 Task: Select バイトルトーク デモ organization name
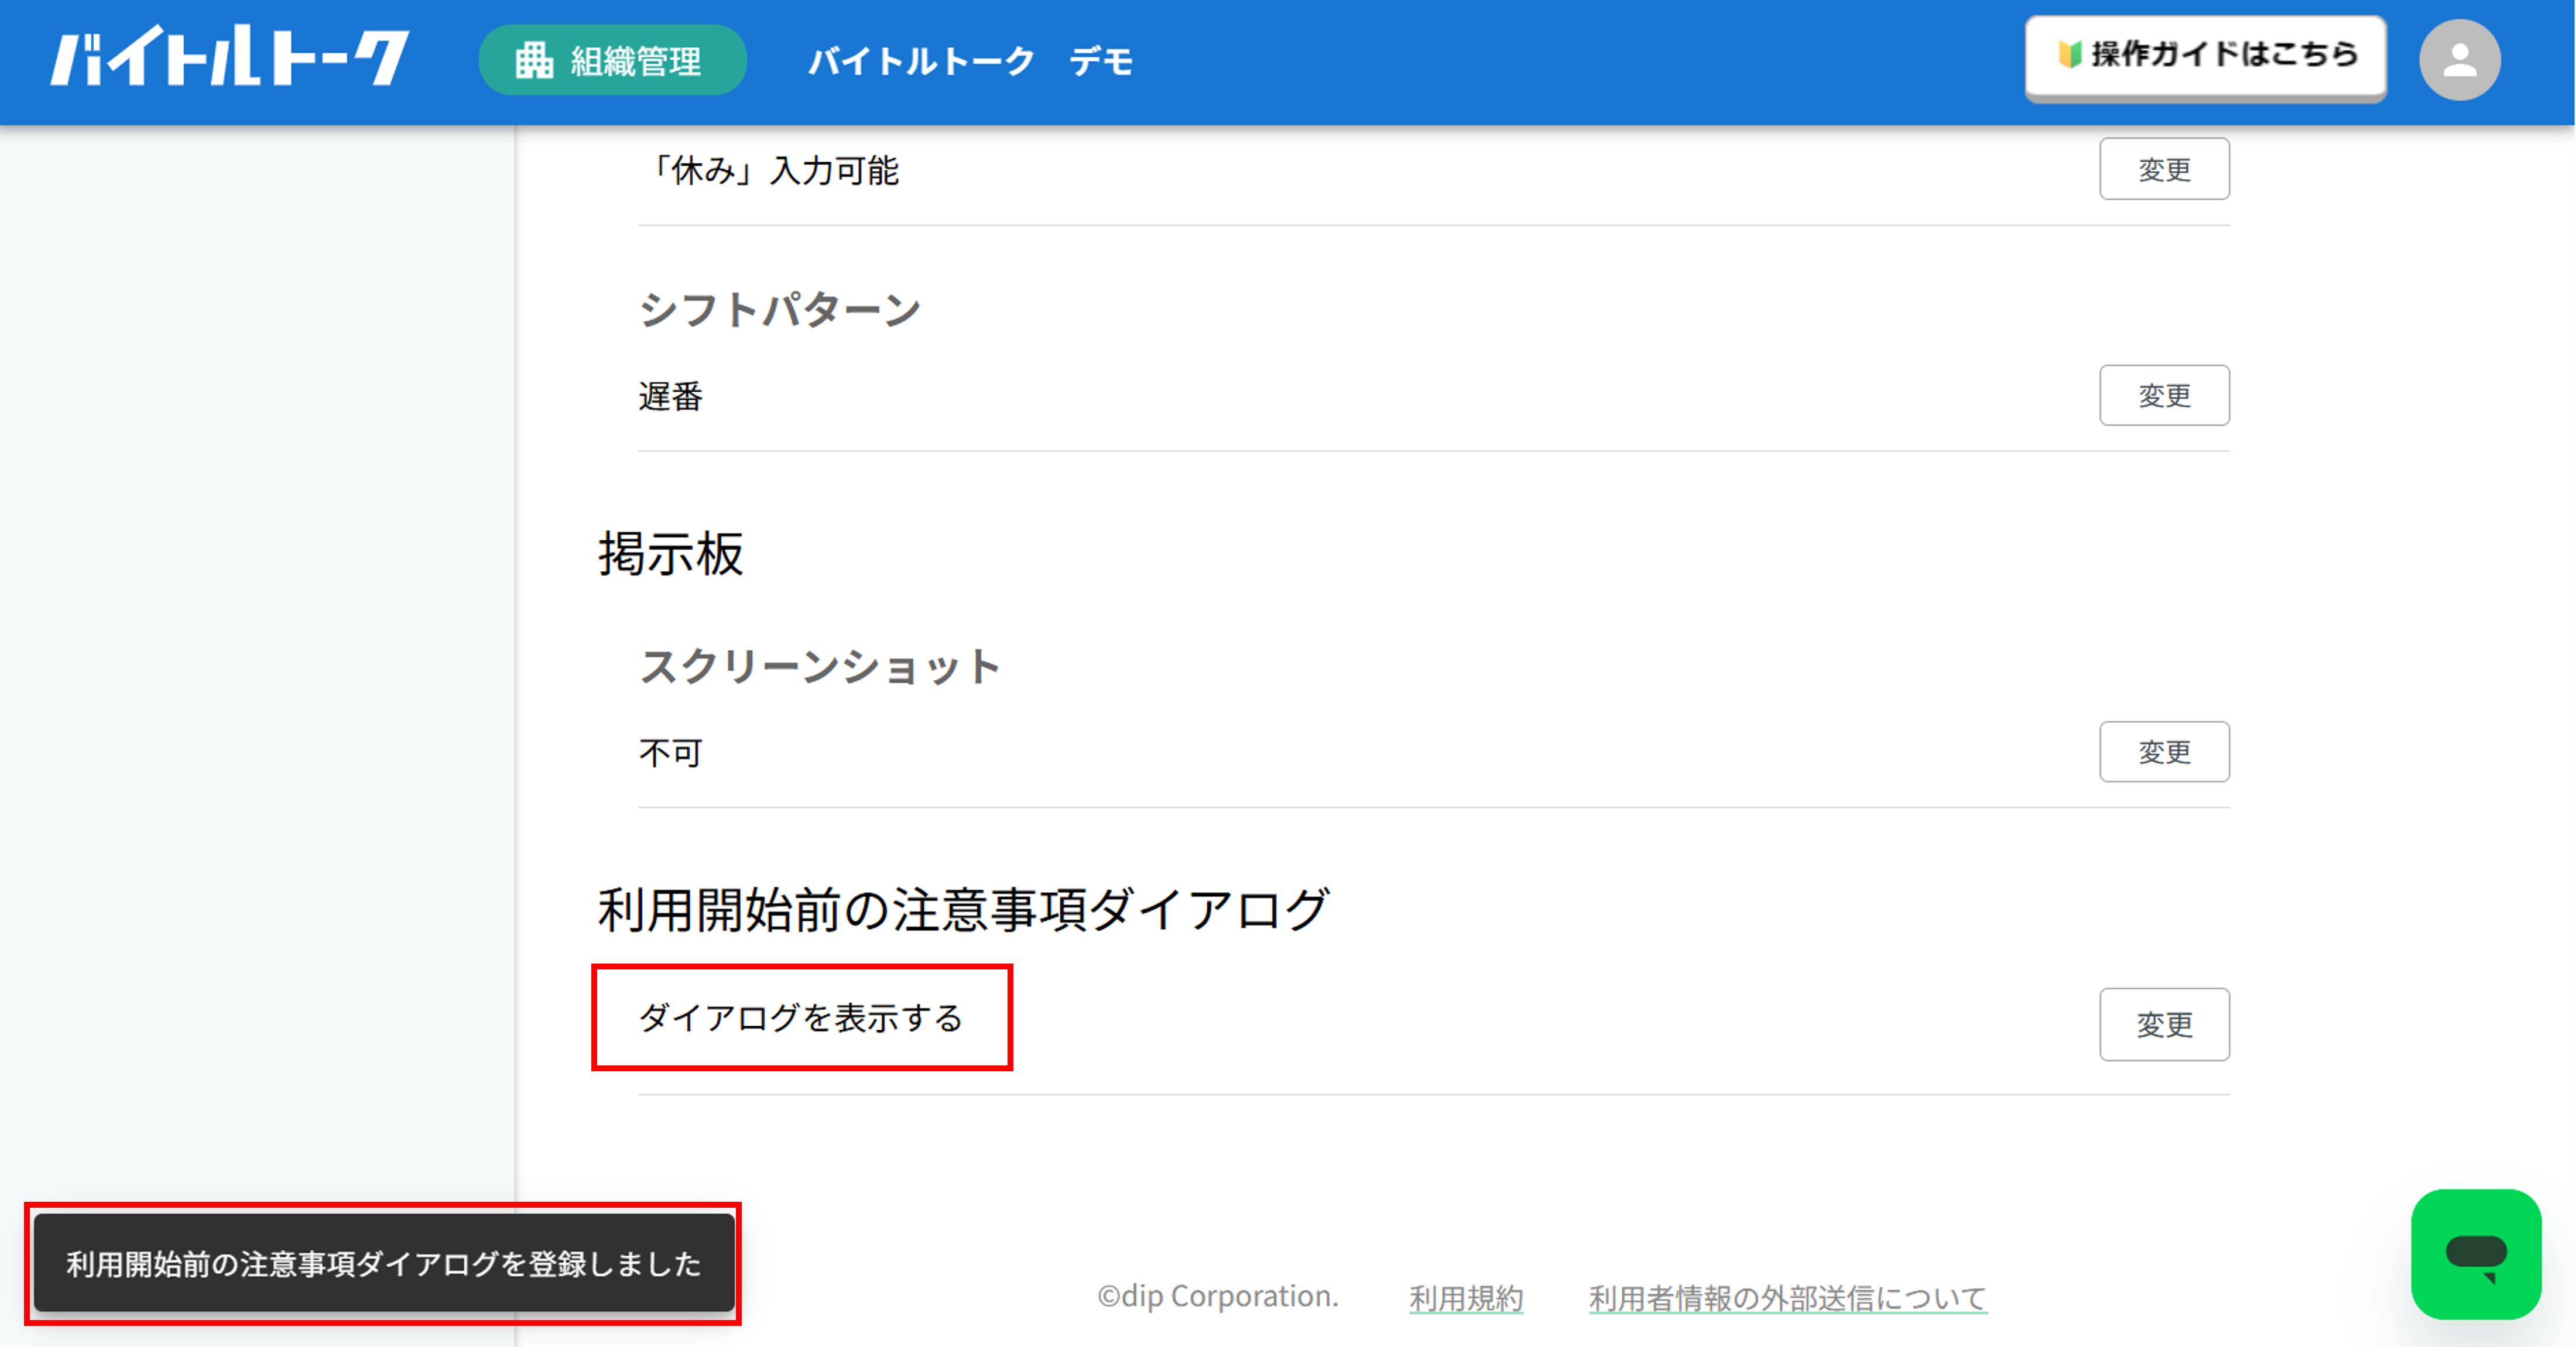pyautogui.click(x=970, y=62)
